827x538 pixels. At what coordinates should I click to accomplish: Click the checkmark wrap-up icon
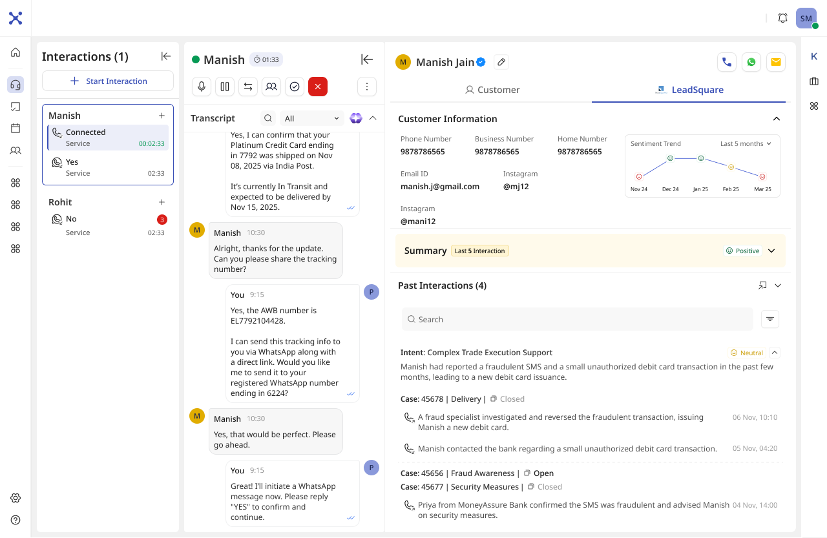(295, 87)
